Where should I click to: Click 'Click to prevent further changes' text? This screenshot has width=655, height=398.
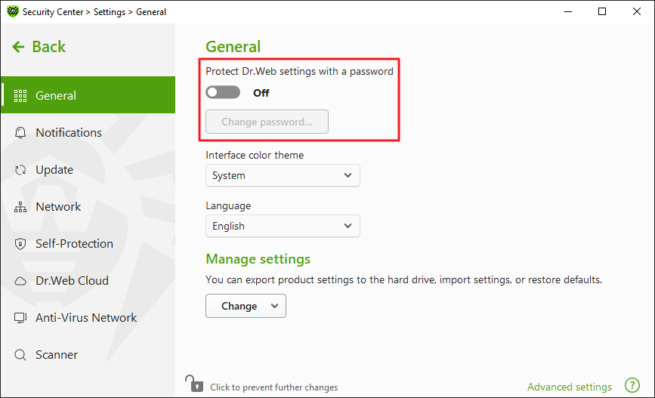click(273, 387)
